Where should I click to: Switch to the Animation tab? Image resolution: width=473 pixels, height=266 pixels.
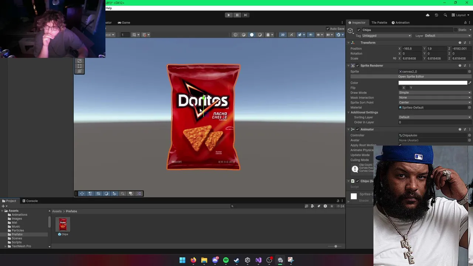point(401,23)
